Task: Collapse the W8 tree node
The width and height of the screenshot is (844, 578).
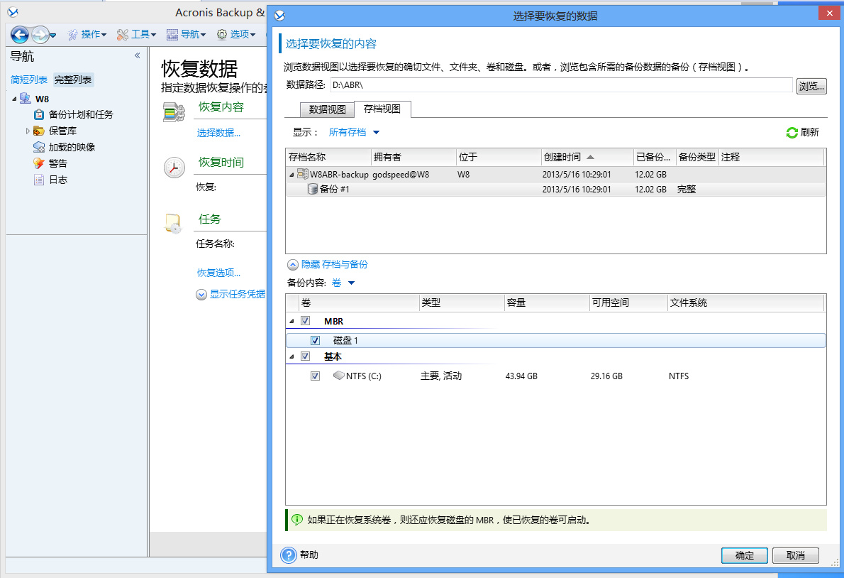Action: coord(14,99)
